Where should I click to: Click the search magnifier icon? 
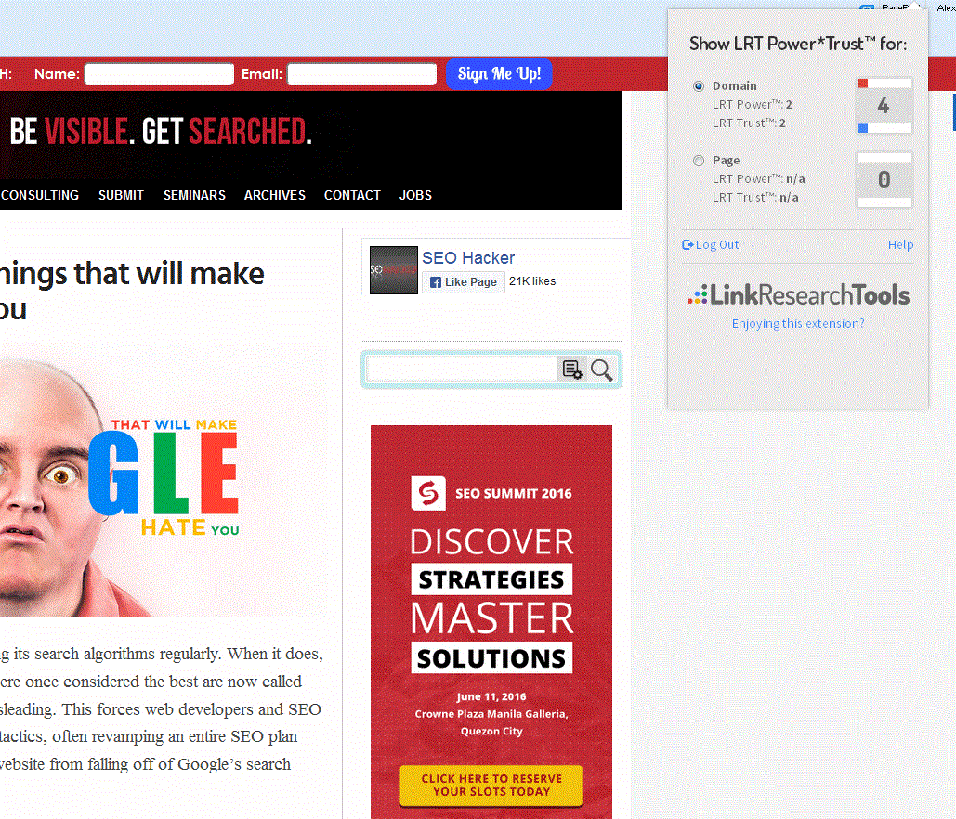pos(602,370)
